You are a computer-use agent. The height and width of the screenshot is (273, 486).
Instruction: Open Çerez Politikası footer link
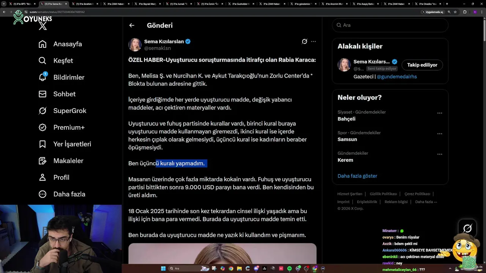(417, 194)
